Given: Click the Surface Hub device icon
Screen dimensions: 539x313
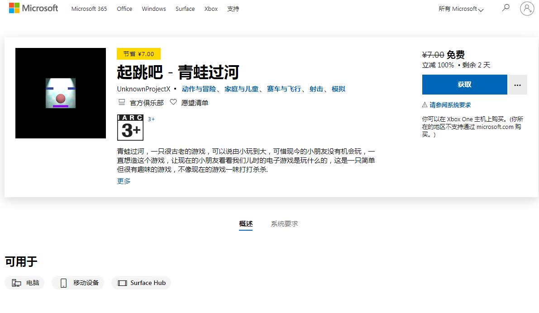Looking at the screenshot, I should pyautogui.click(x=122, y=283).
